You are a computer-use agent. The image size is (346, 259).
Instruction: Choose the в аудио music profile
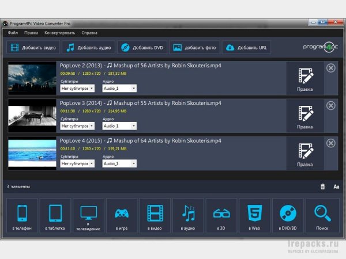[x=188, y=216]
